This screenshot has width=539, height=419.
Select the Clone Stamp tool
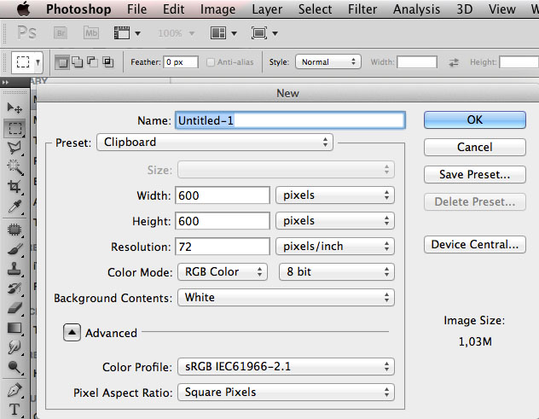[x=14, y=269]
